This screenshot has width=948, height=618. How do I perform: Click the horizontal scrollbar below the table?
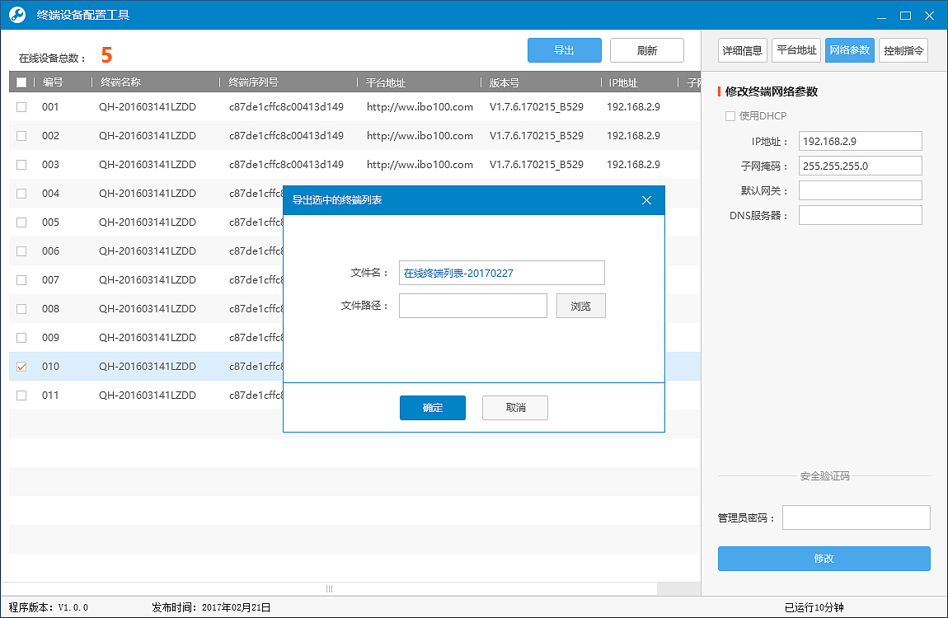329,588
